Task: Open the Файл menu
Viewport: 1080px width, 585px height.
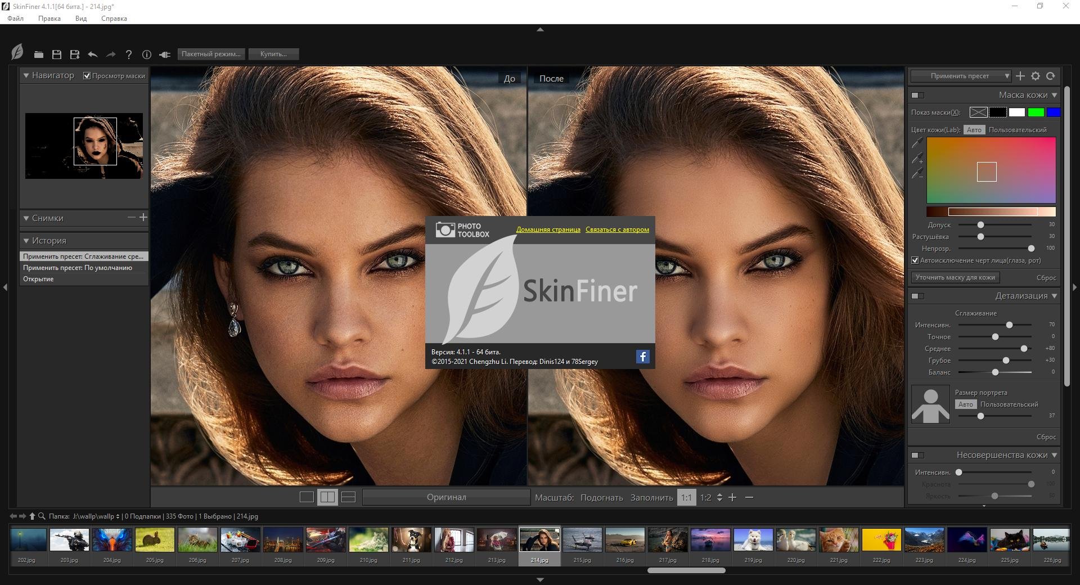Action: click(x=16, y=19)
